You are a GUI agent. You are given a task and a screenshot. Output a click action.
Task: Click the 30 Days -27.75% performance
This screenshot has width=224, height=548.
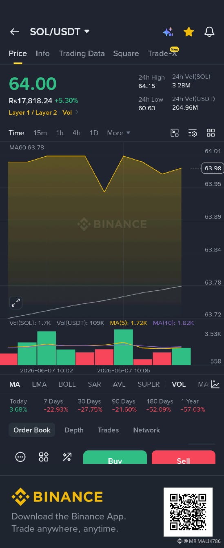[x=90, y=405]
